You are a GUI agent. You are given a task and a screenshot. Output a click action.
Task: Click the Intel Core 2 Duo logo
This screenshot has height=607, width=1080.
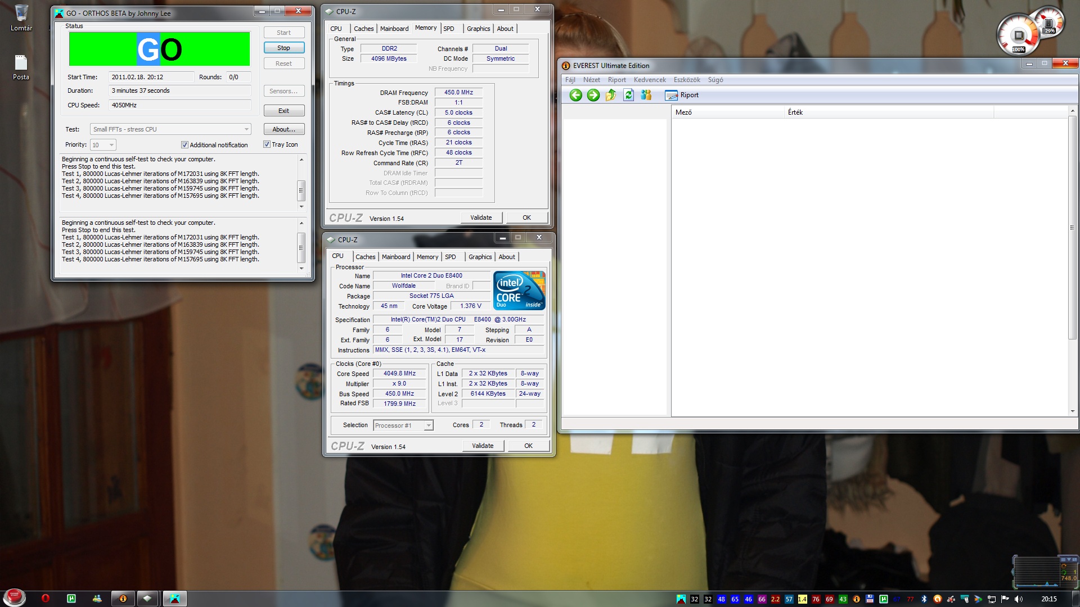click(519, 291)
